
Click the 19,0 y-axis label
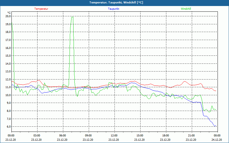coord(8,24)
